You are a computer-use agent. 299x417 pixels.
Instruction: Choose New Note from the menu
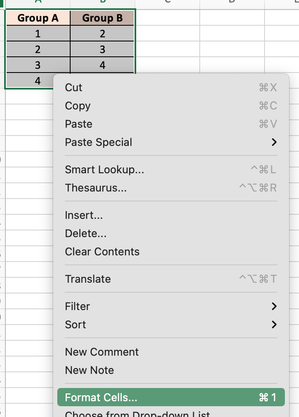click(x=89, y=370)
